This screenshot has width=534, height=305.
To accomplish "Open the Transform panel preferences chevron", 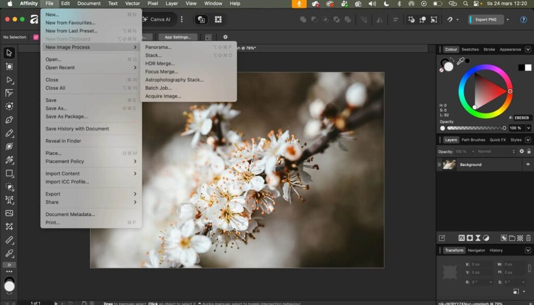I will tap(528, 250).
